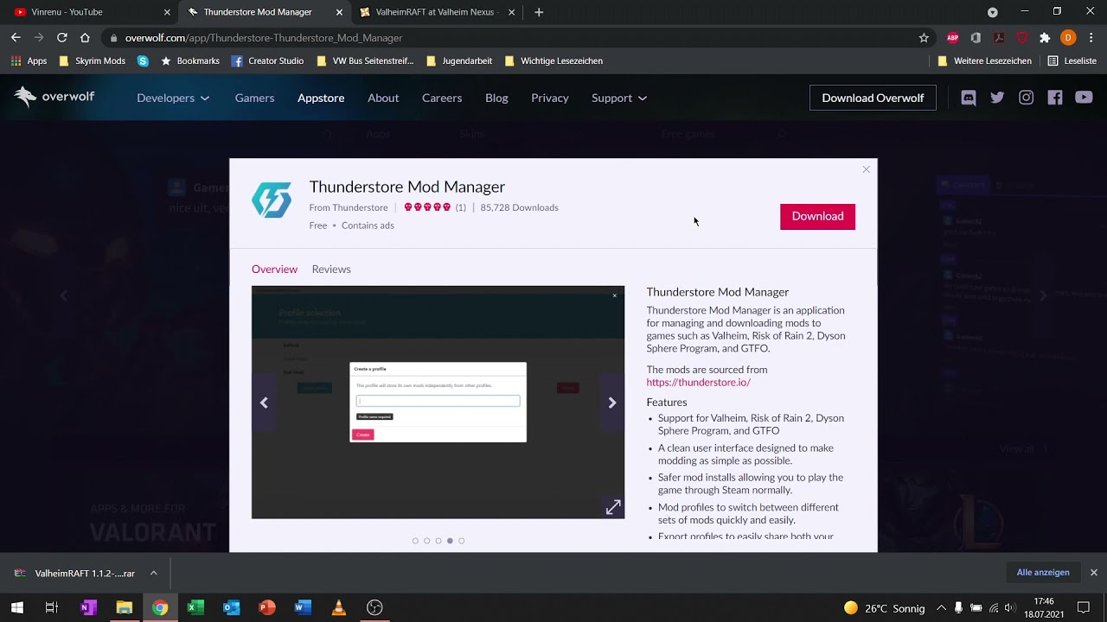The image size is (1107, 622).
Task: Open the Gamers menu item
Action: [x=254, y=98]
